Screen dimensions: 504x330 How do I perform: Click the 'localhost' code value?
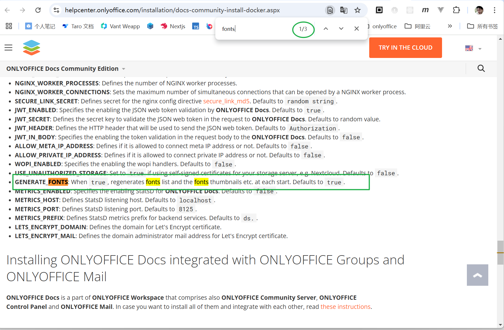[x=195, y=200]
